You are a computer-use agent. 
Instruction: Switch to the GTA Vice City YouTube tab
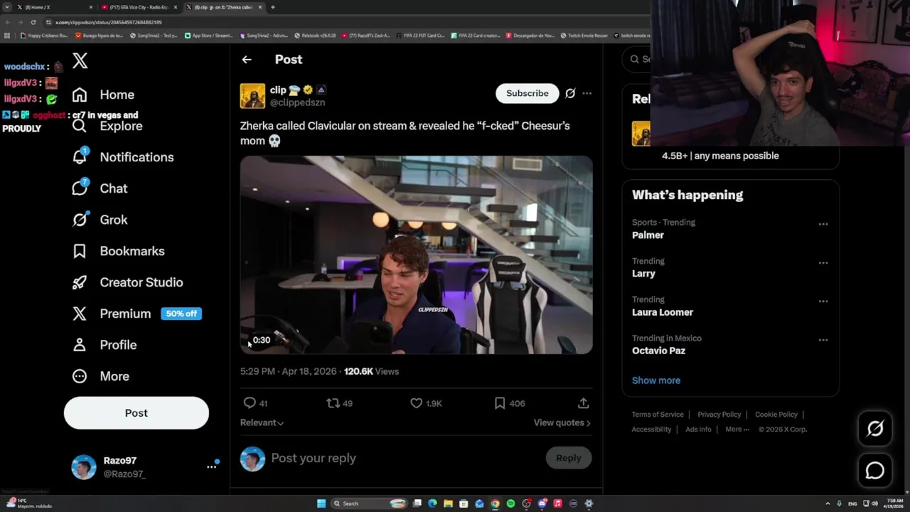coord(139,7)
